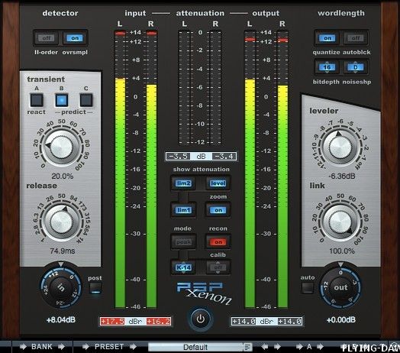Toggle the peak mode switch
Image resolution: width=400 pixels, height=353 pixels.
click(183, 241)
